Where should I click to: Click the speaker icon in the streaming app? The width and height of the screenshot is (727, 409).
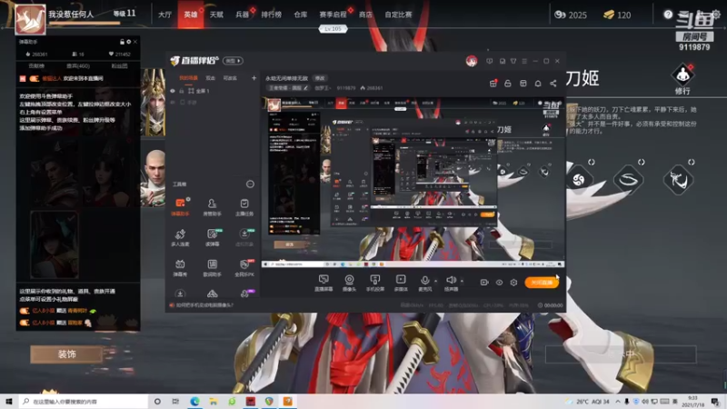451,280
